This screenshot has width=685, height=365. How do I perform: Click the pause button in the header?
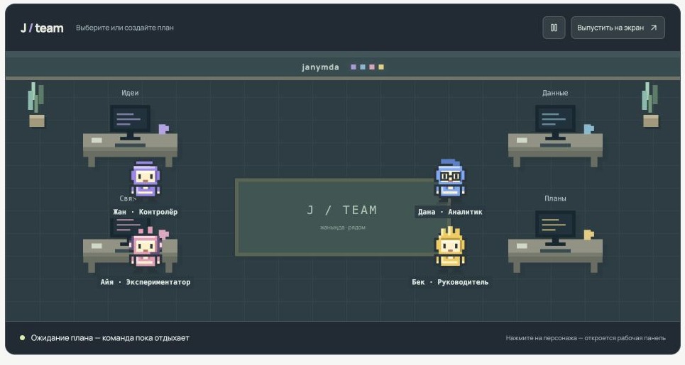pyautogui.click(x=554, y=28)
